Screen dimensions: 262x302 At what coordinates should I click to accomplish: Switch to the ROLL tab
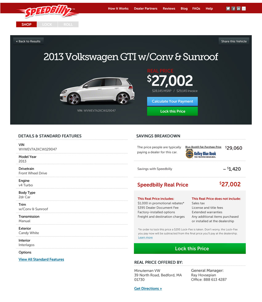(x=68, y=24)
